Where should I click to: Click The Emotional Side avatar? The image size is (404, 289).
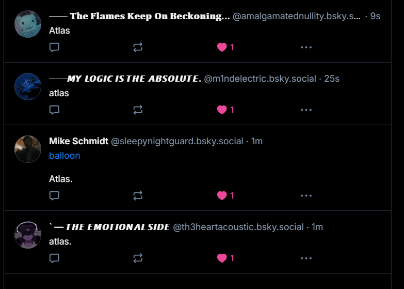28,235
